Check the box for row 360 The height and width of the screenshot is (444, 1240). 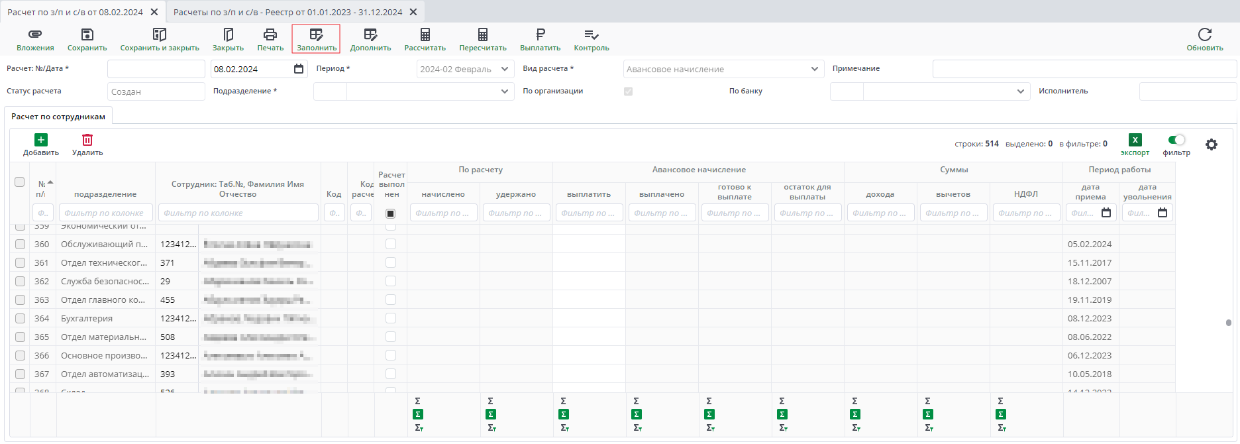tap(20, 244)
